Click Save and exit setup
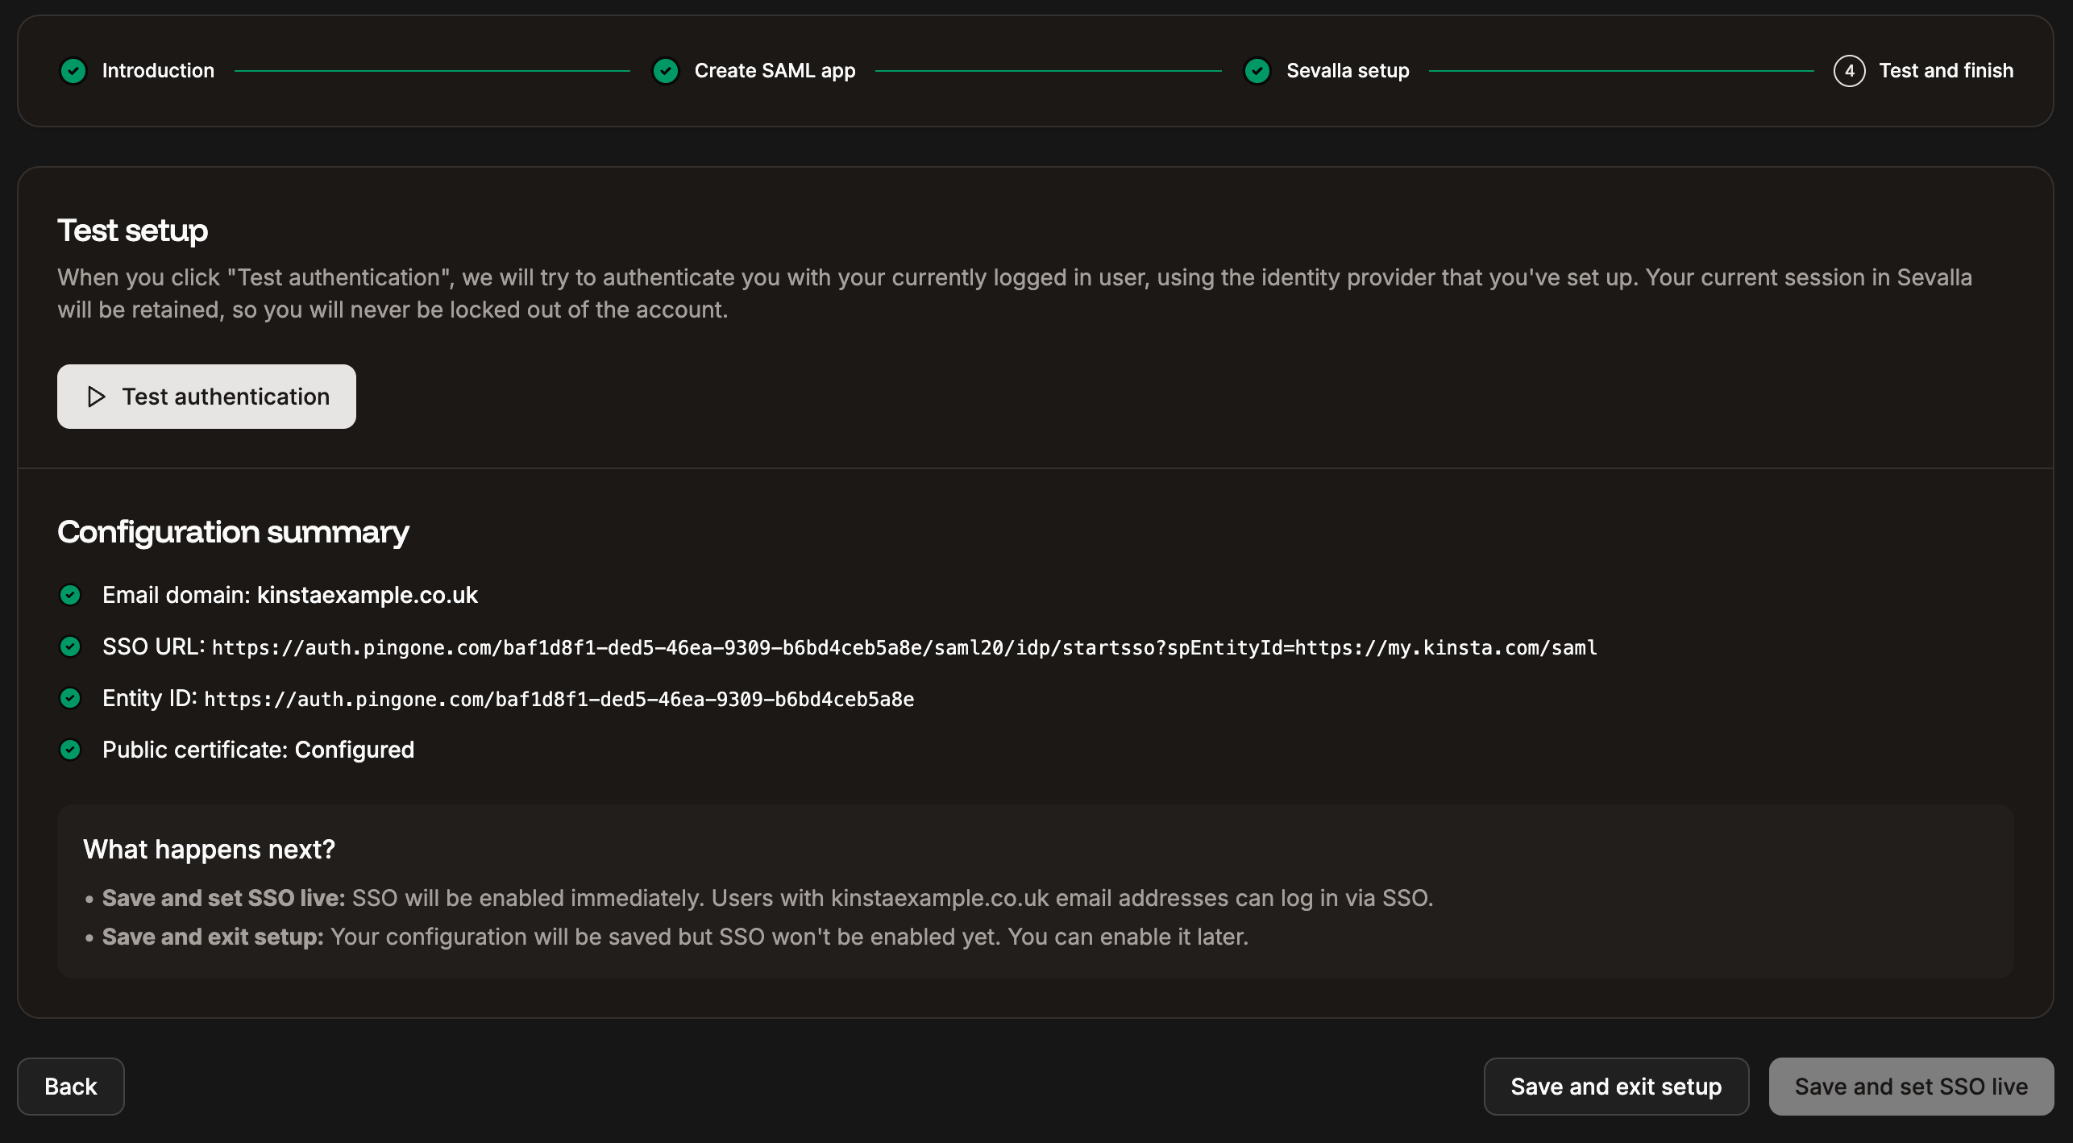Viewport: 2073px width, 1143px height. [1615, 1086]
